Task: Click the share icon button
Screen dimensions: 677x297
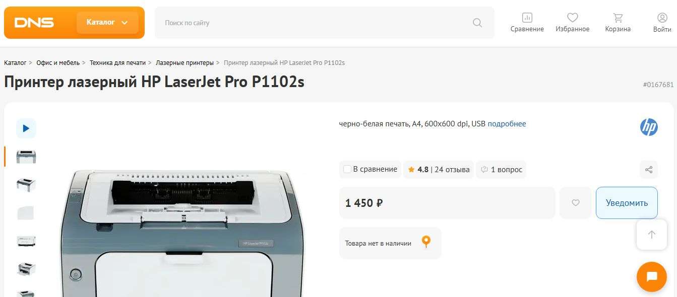Action: coord(649,170)
